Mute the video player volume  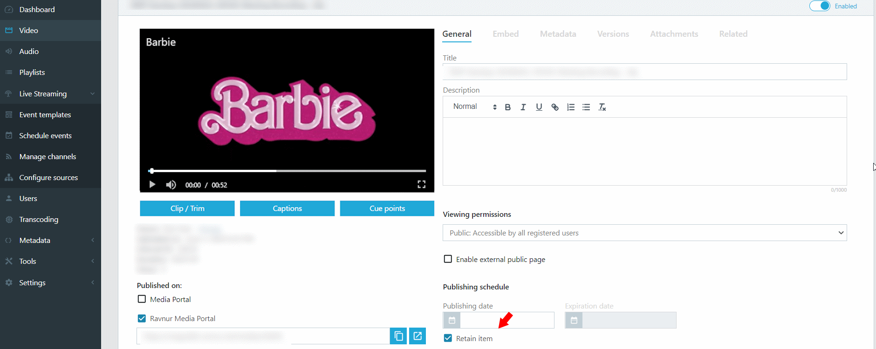tap(171, 185)
